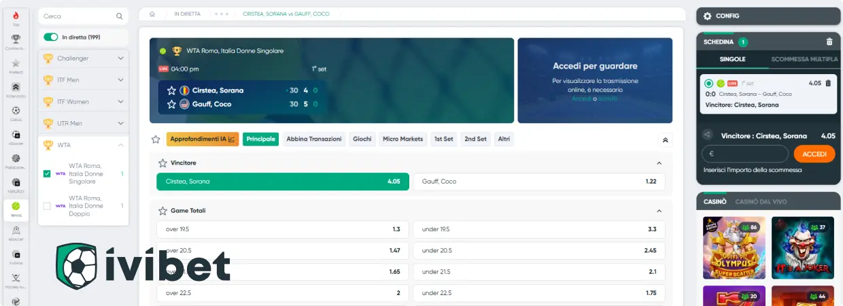Select the Pallacanestro basketball icon
This screenshot has height=306, width=843.
16,158
